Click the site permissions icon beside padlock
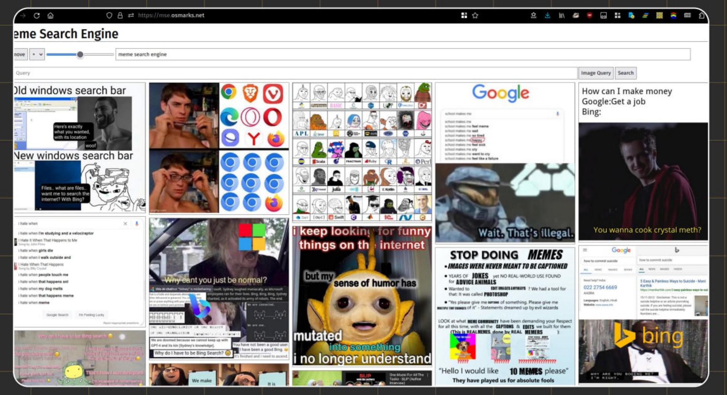 tap(131, 16)
